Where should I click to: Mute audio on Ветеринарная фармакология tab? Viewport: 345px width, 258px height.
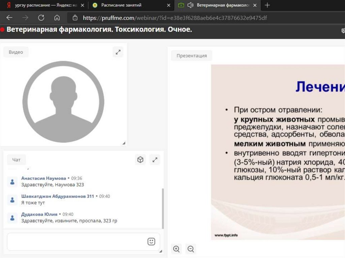[x=190, y=5]
